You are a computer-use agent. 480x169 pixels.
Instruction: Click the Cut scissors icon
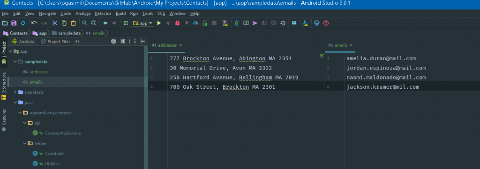coord(55,23)
